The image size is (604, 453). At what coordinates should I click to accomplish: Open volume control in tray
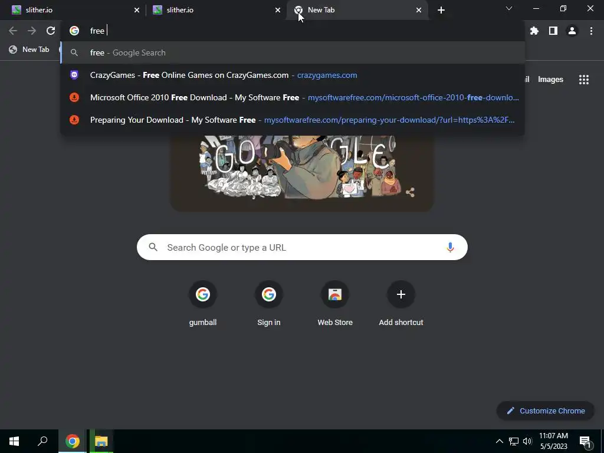pyautogui.click(x=527, y=441)
